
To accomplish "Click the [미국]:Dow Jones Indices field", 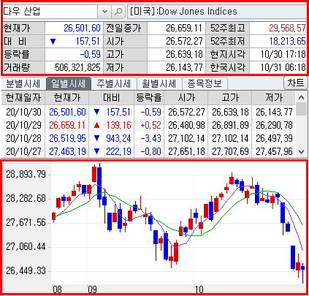I will [217, 12].
